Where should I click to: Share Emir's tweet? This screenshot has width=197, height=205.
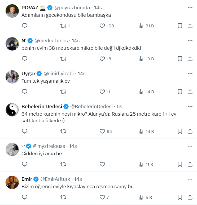[x=190, y=197]
